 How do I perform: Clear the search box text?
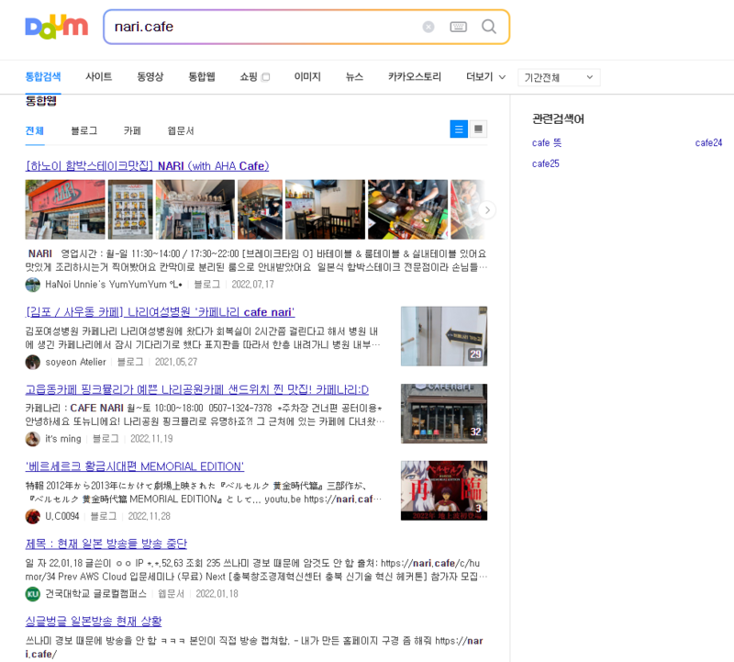[428, 27]
